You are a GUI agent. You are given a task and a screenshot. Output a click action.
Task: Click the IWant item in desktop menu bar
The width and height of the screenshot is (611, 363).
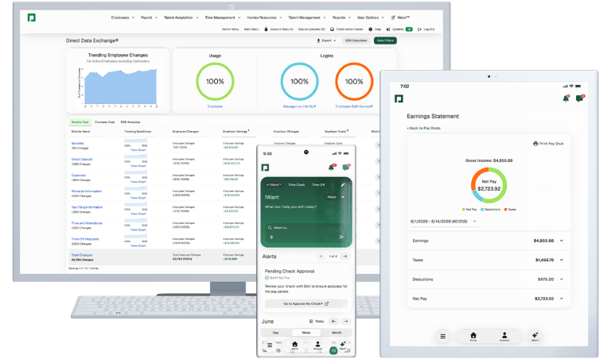tap(401, 17)
